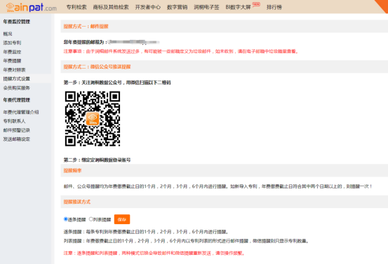Open 会员购买服务 sidebar item
The height and width of the screenshot is (264, 388).
click(17, 88)
